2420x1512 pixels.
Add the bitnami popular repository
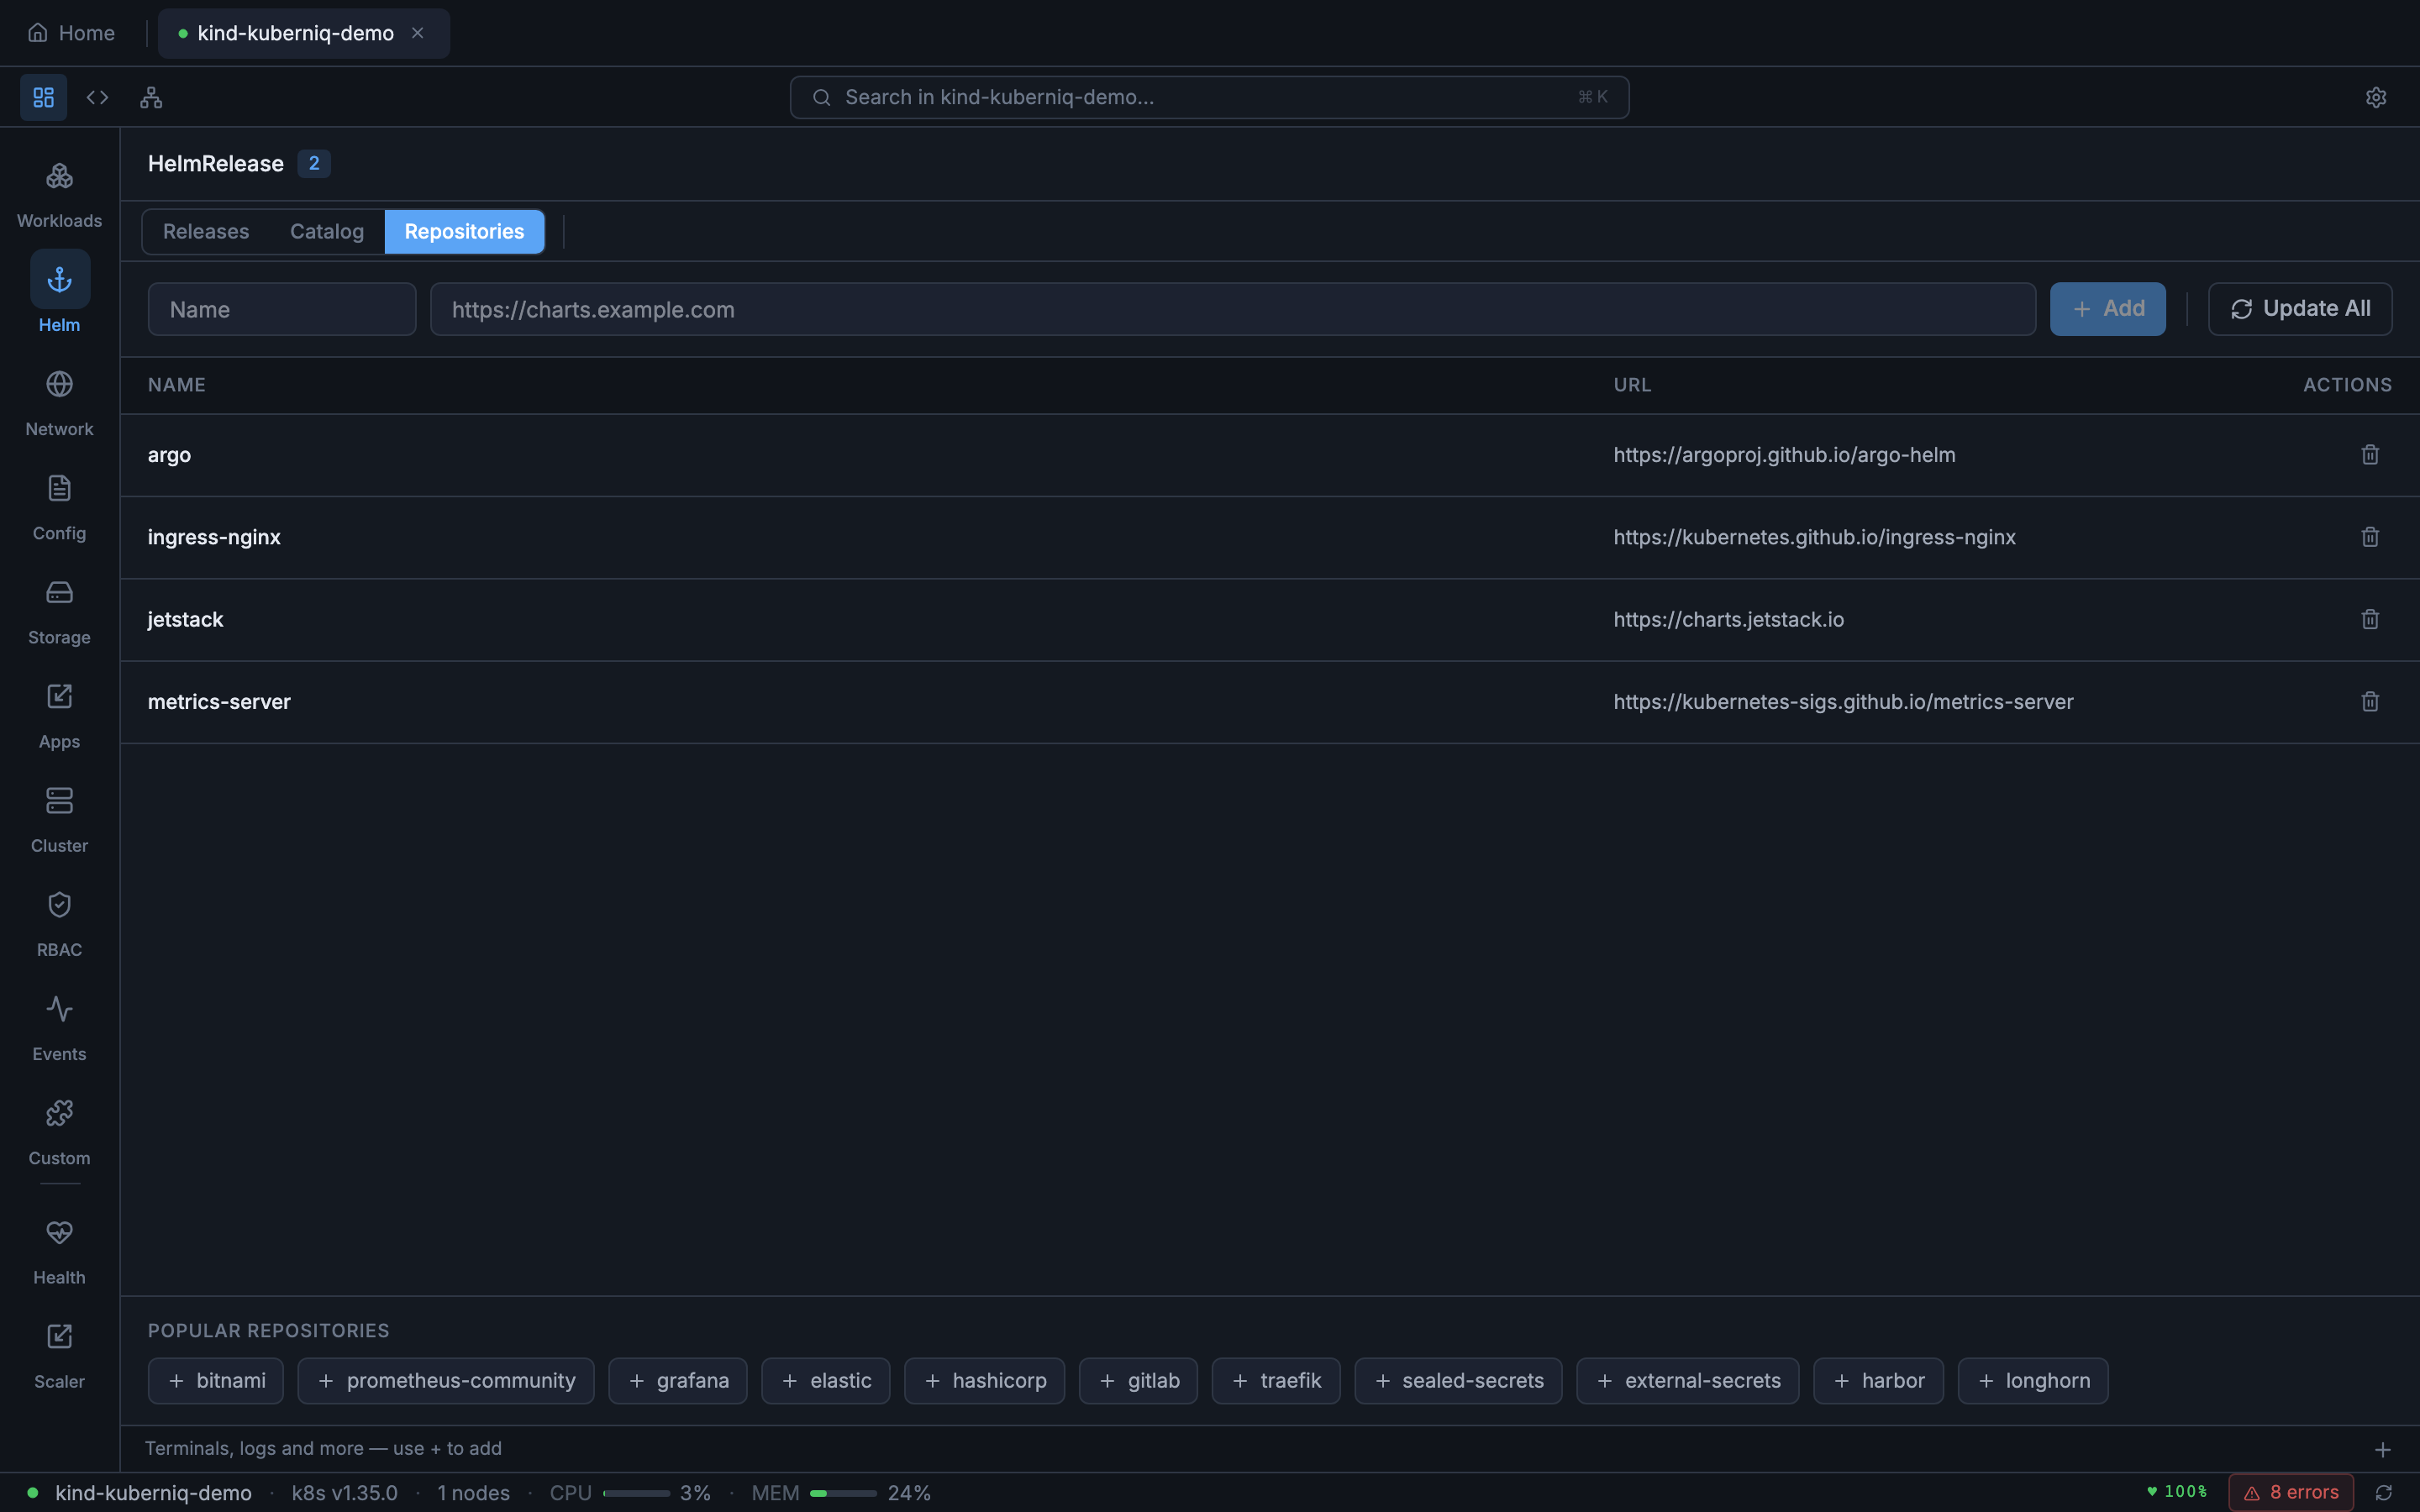point(215,1380)
